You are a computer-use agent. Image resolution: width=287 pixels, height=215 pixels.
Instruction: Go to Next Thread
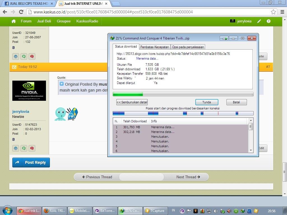(x=188, y=177)
